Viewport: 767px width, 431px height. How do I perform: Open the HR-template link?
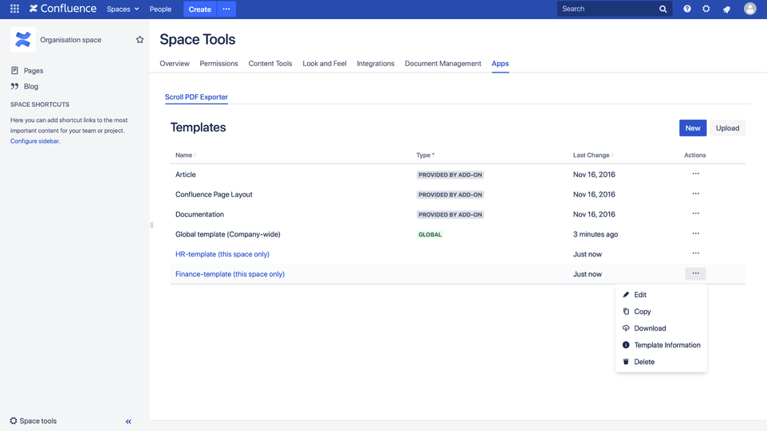[x=222, y=254]
